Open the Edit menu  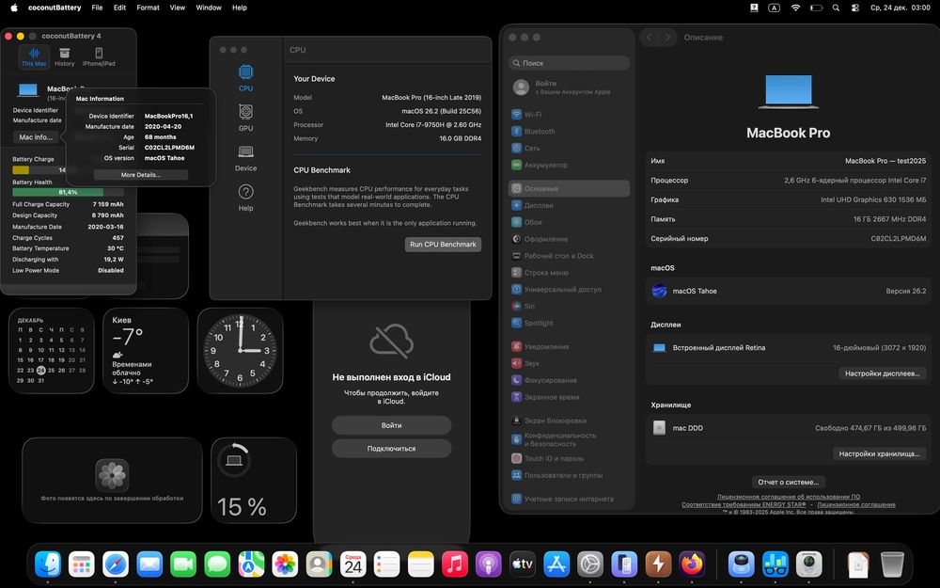120,8
